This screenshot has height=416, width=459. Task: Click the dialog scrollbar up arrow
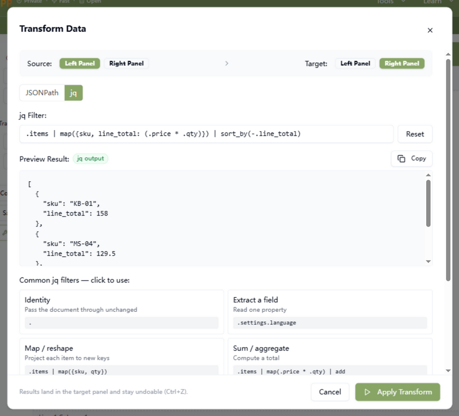tap(448, 54)
